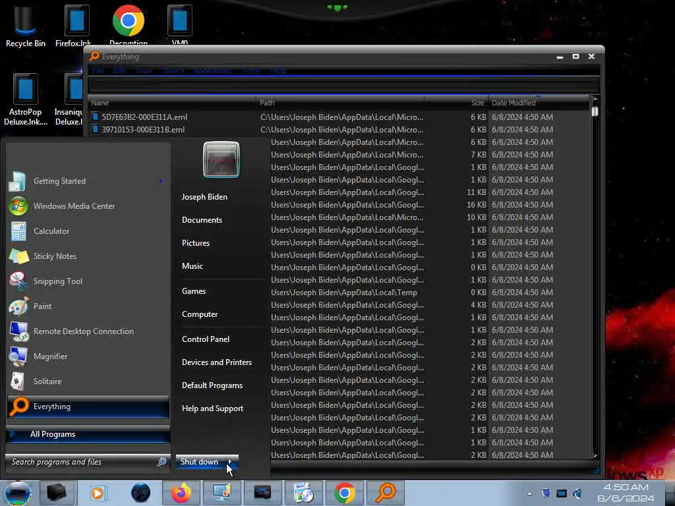
Task: Open the Edit menu in Everything
Action: (x=120, y=70)
